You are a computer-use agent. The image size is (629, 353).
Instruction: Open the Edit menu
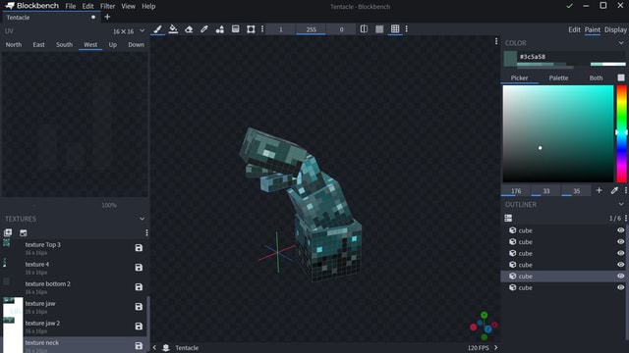[87, 6]
